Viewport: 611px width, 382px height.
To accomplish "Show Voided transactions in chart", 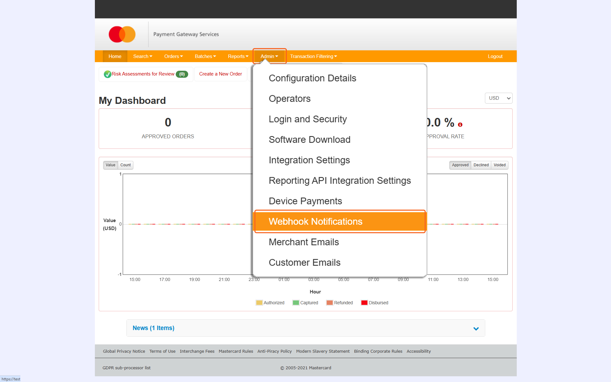I will [500, 165].
